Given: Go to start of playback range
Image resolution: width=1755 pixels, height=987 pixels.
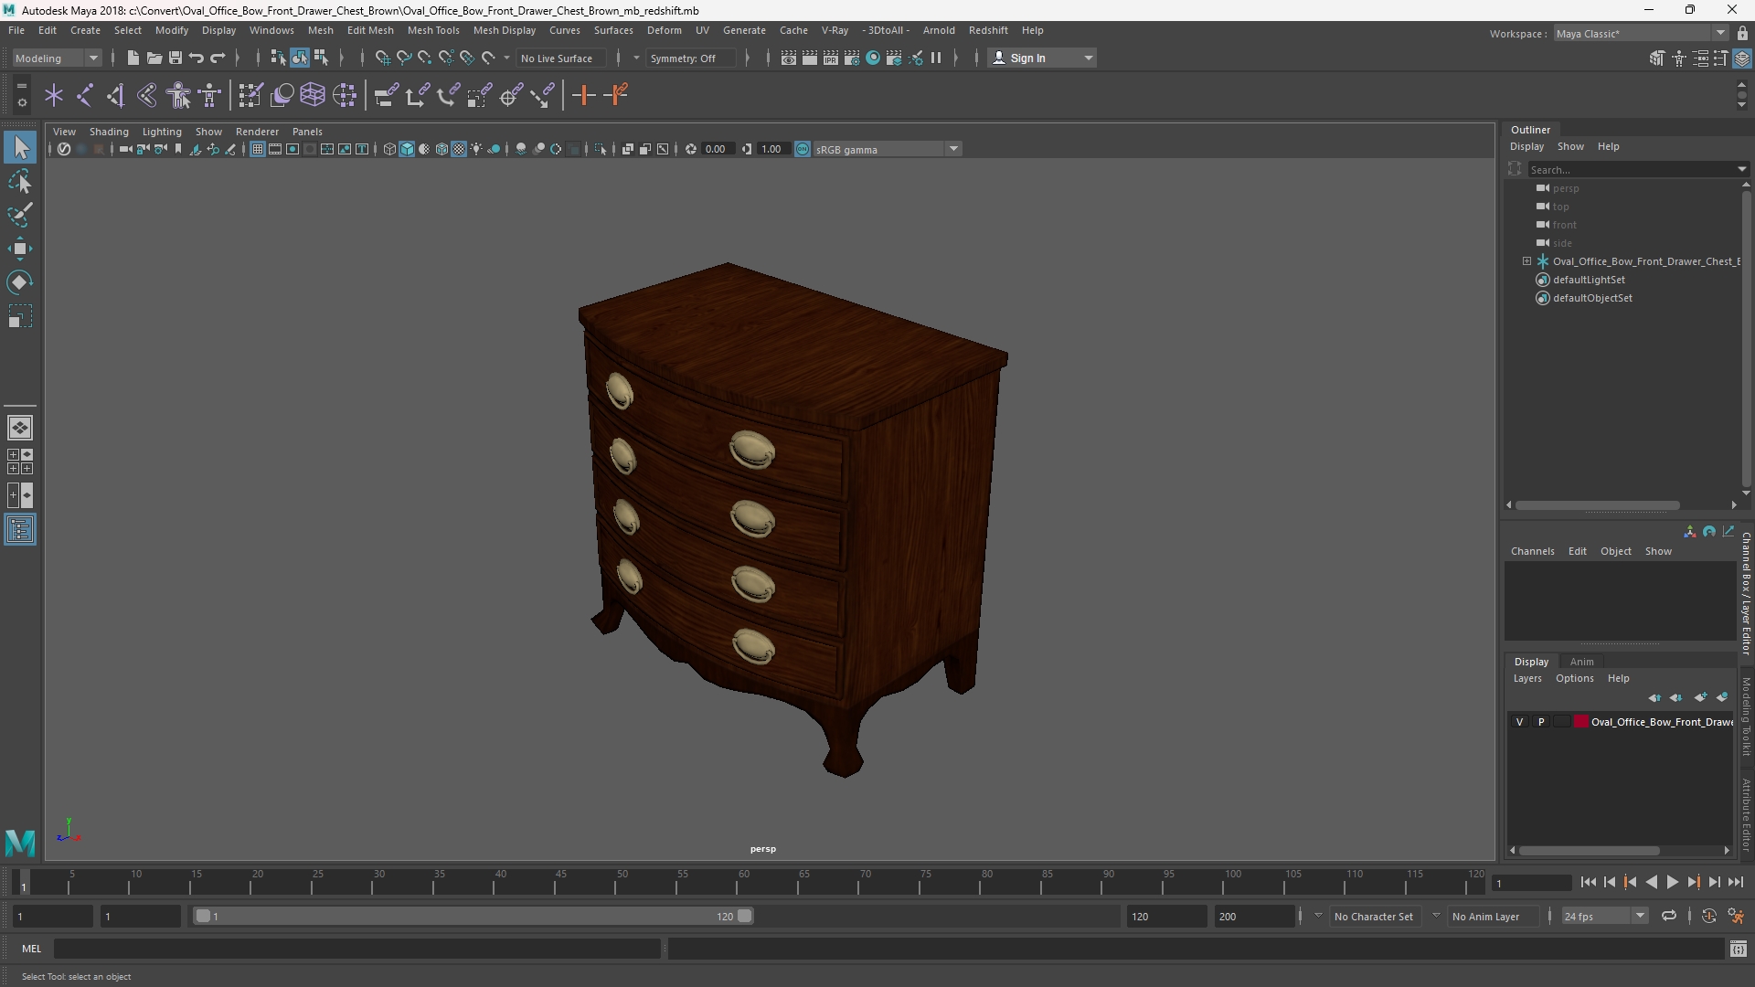Looking at the screenshot, I should [1588, 882].
